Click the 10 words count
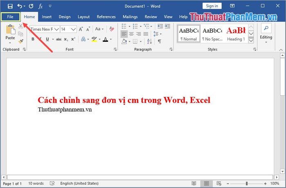The height and width of the screenshot is (188, 286). click(x=36, y=184)
